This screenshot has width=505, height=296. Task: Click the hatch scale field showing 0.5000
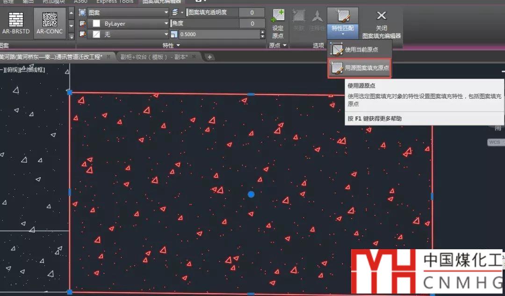219,34
